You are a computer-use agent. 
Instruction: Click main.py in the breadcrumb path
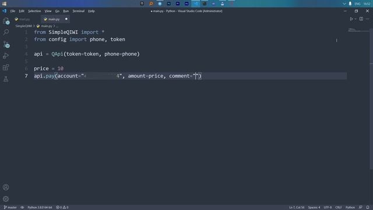(47, 26)
